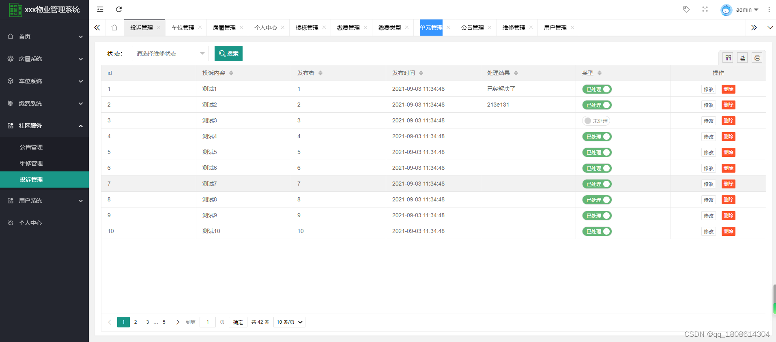Expand the 用户系统 sidebar menu
Viewport: 776px width, 342px height.
[x=44, y=201]
